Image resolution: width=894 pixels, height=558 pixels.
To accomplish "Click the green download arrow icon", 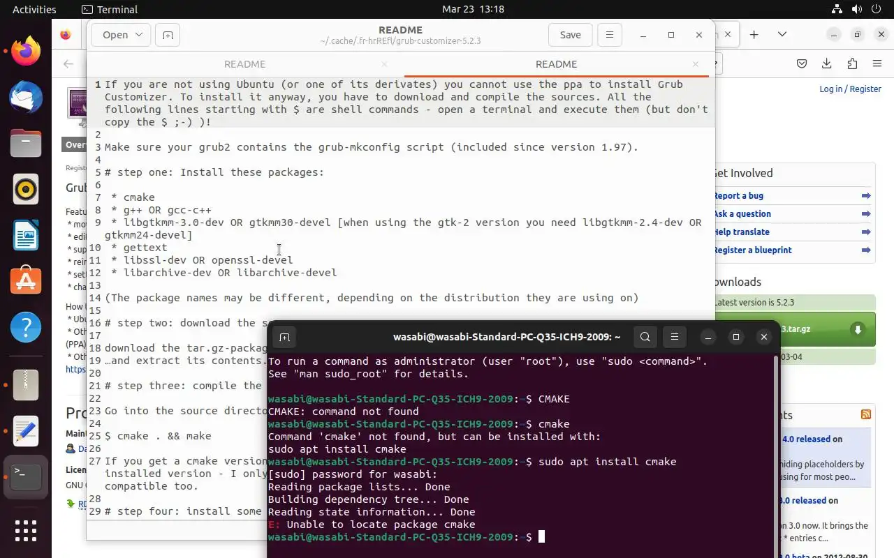I will pyautogui.click(x=858, y=329).
